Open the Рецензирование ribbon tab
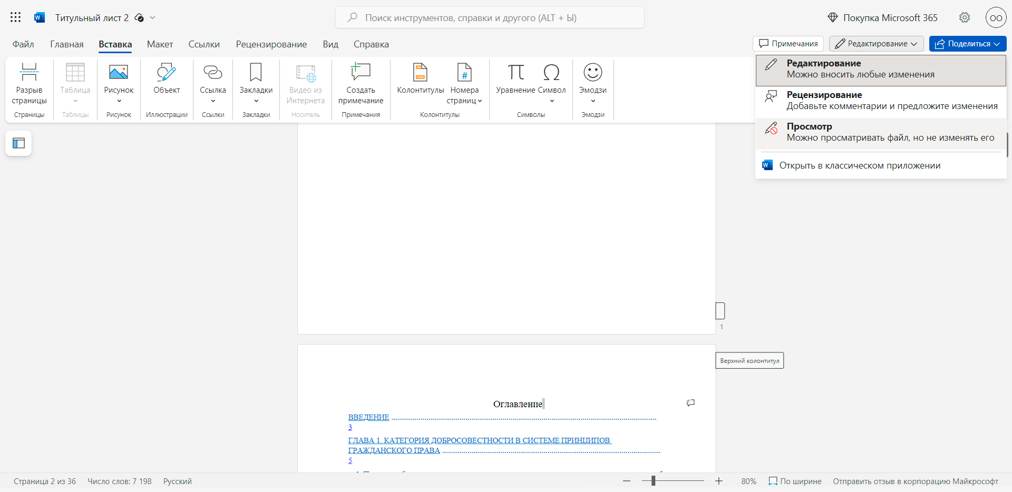1012x492 pixels. [x=271, y=44]
